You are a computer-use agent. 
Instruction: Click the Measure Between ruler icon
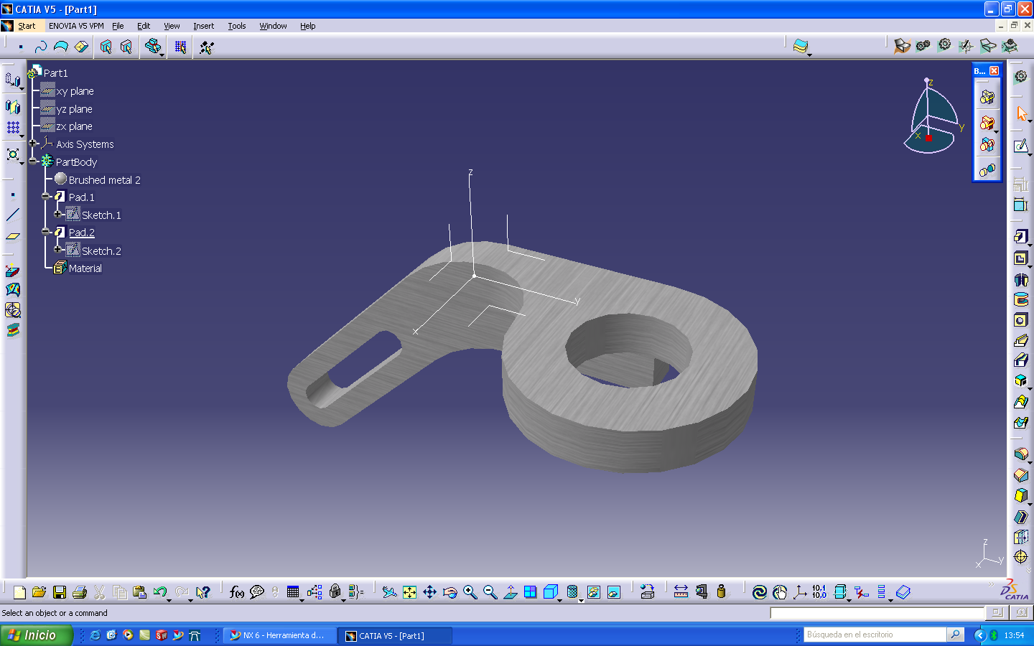[x=681, y=592]
